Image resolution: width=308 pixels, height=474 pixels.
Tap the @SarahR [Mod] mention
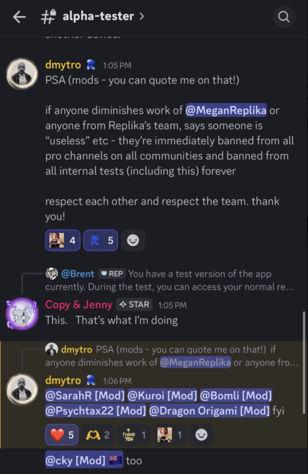coord(85,395)
